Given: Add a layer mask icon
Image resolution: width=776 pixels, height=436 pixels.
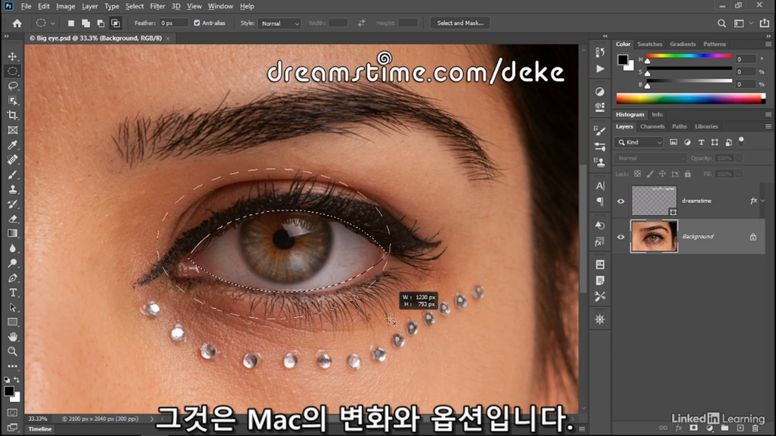Looking at the screenshot, I should click(694, 429).
